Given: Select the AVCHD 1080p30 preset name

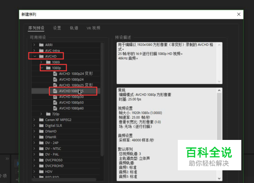Looking at the screenshot, I should [71, 97].
